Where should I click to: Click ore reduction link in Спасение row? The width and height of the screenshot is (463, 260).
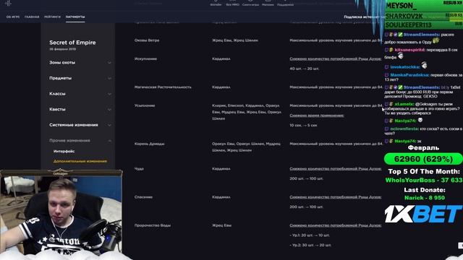[x=336, y=197]
